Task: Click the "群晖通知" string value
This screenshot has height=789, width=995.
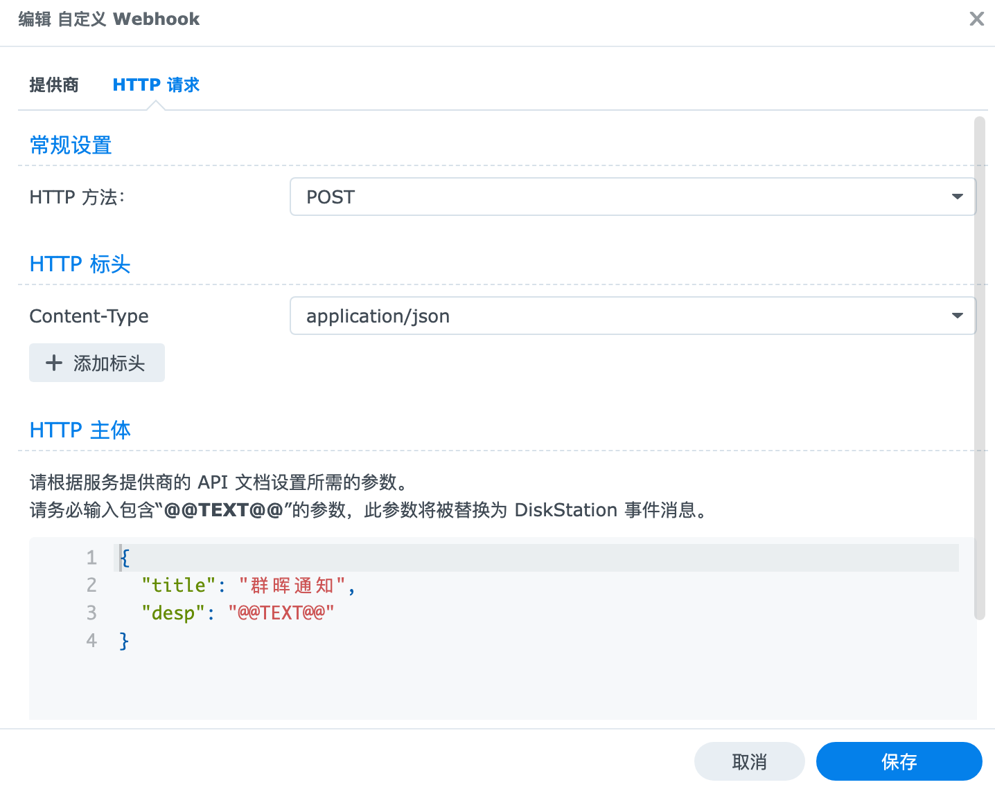Action: click(292, 586)
